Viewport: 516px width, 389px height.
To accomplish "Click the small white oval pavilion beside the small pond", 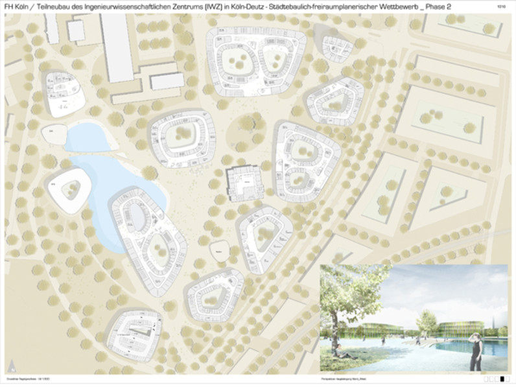I will pos(53,134).
